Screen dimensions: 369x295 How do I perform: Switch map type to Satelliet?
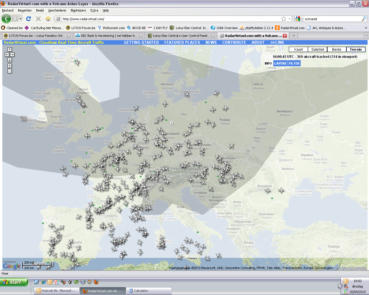click(x=317, y=49)
